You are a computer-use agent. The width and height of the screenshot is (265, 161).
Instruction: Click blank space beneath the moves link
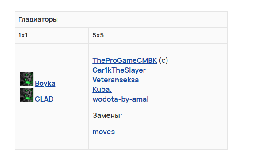tap(158, 143)
